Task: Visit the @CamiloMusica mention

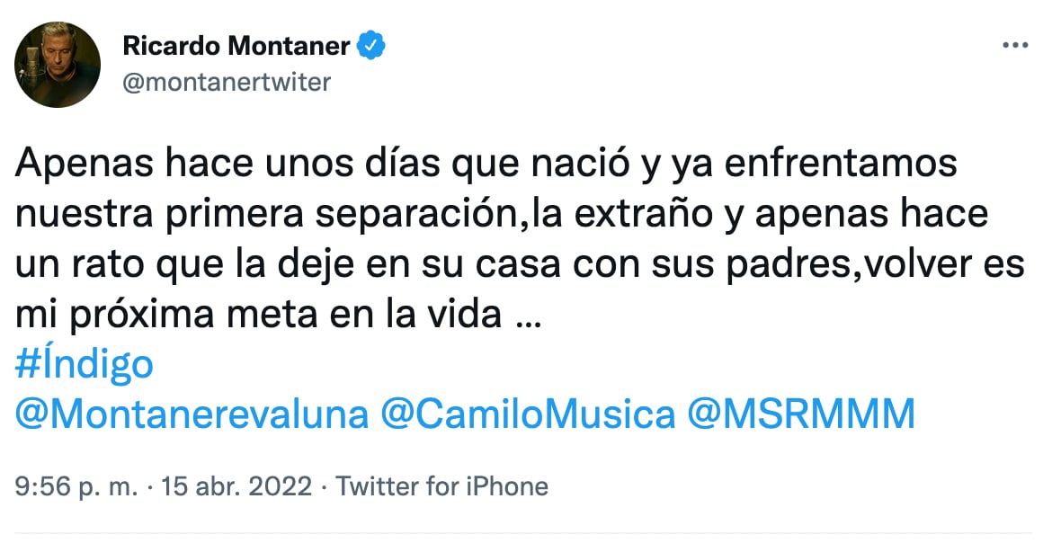Action: [x=528, y=414]
